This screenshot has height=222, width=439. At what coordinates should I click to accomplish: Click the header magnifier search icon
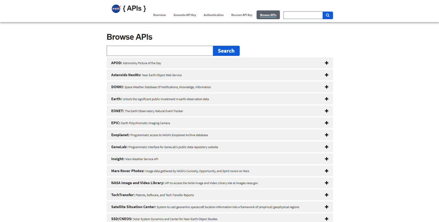click(328, 15)
